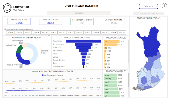Viewport: 169px width, 98px height.
Task: Select the IT language bar 333
Action: [104, 61]
